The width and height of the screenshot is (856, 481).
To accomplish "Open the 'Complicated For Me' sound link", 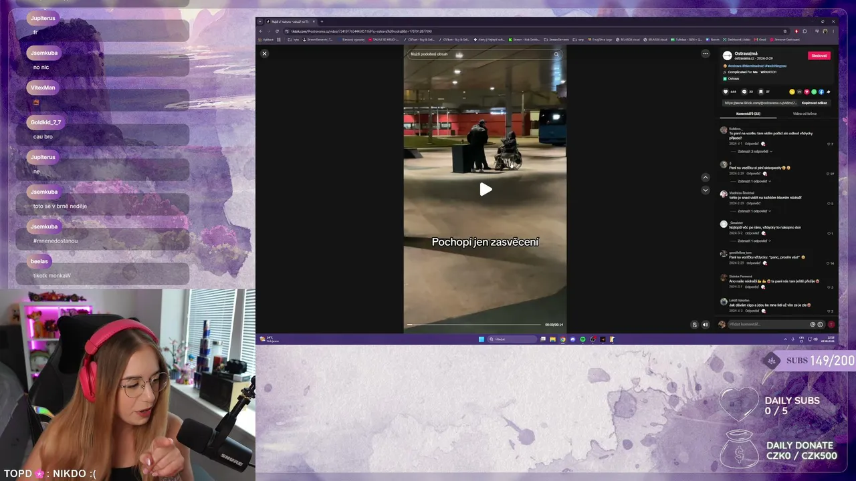I will pyautogui.click(x=752, y=72).
